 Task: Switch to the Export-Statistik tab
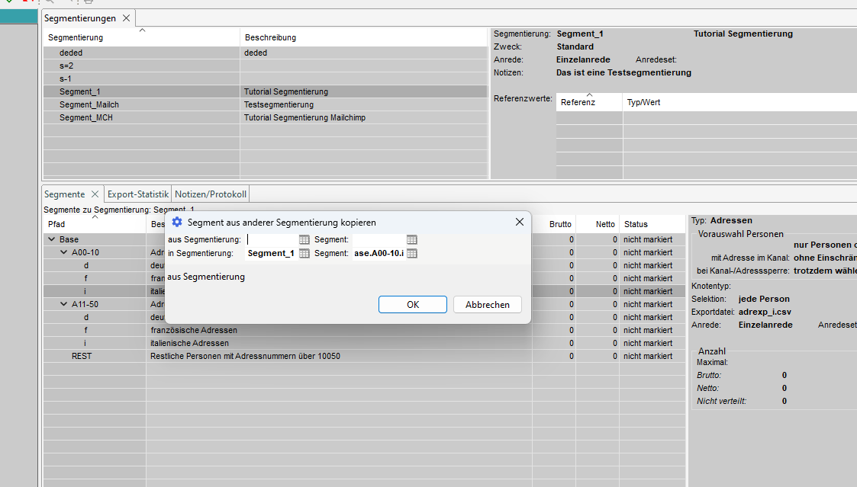[x=138, y=194]
